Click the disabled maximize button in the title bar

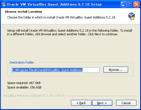[130, 4]
